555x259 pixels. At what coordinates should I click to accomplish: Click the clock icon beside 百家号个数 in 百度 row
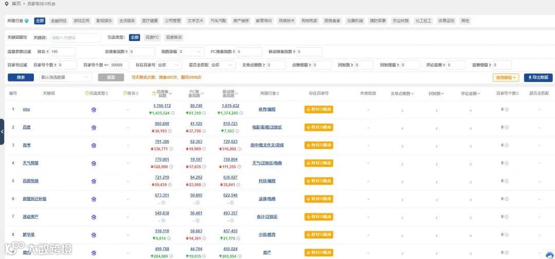pyautogui.click(x=507, y=128)
